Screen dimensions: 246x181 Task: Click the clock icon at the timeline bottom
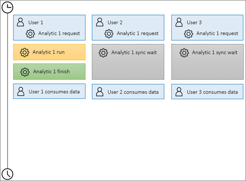[x=7, y=174]
